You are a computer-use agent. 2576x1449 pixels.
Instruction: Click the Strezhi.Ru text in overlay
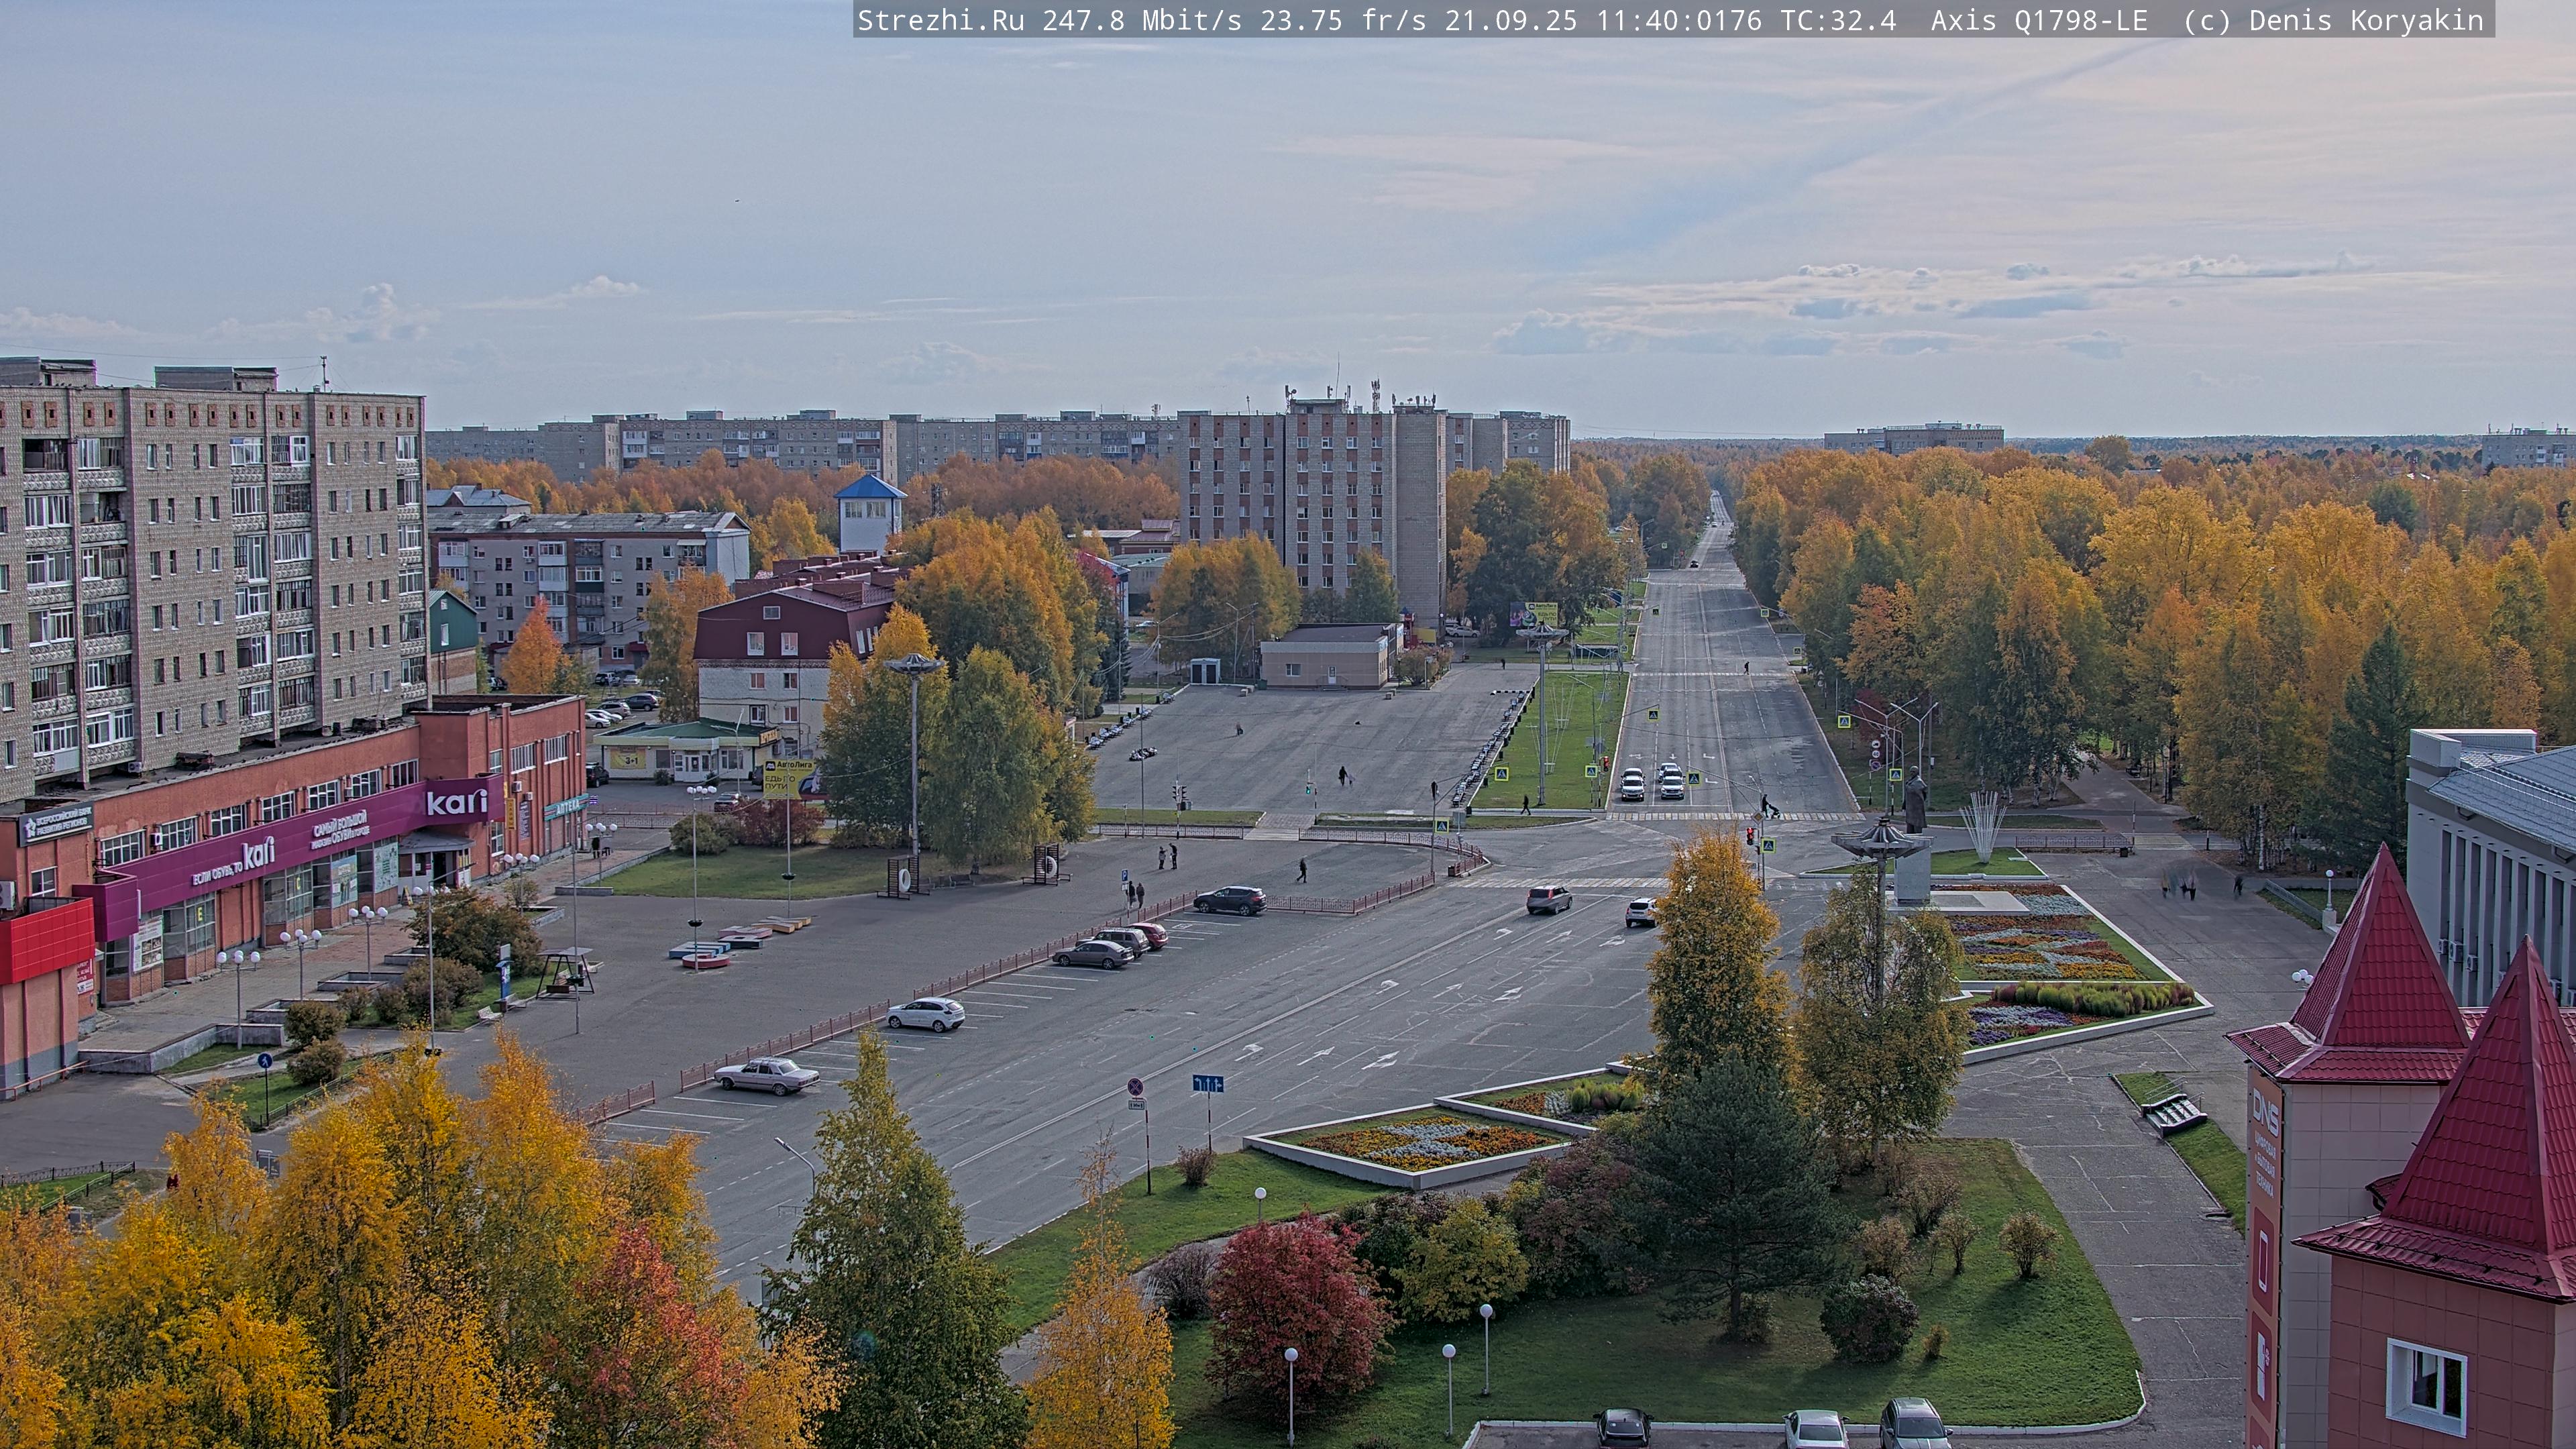[x=940, y=20]
